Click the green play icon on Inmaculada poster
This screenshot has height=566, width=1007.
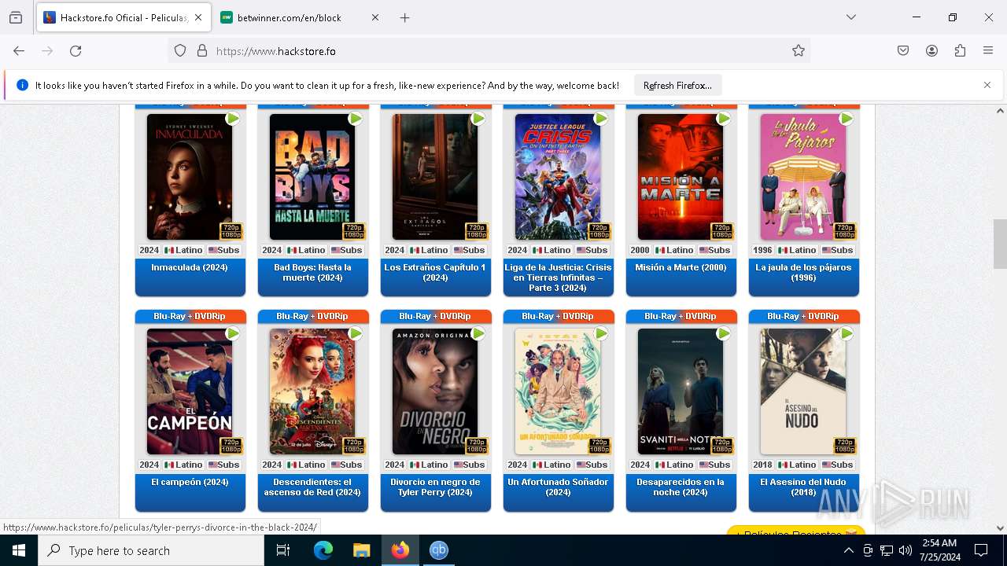233,119
